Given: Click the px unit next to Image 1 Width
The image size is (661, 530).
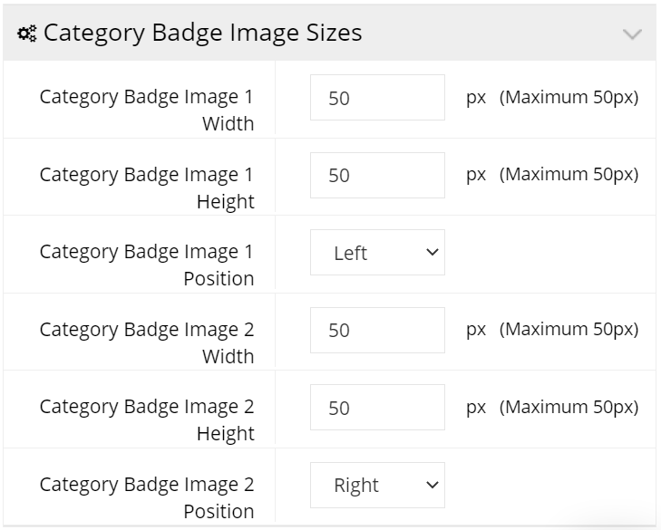Looking at the screenshot, I should tap(476, 99).
